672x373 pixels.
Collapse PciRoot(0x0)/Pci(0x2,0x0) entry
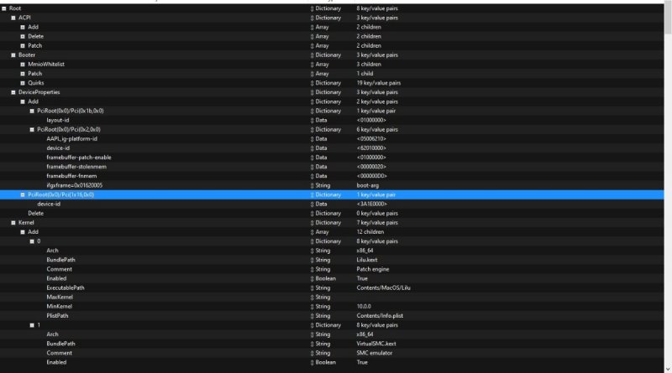point(32,130)
